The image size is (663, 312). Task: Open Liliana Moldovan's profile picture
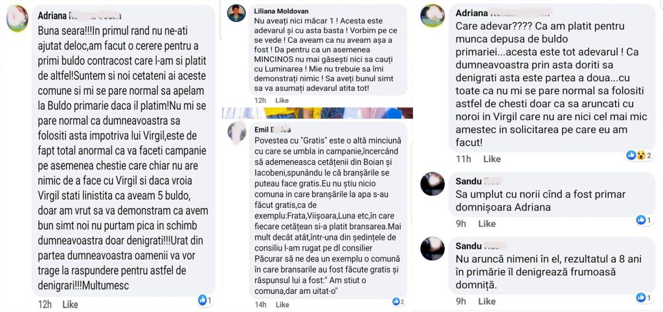tap(236, 13)
